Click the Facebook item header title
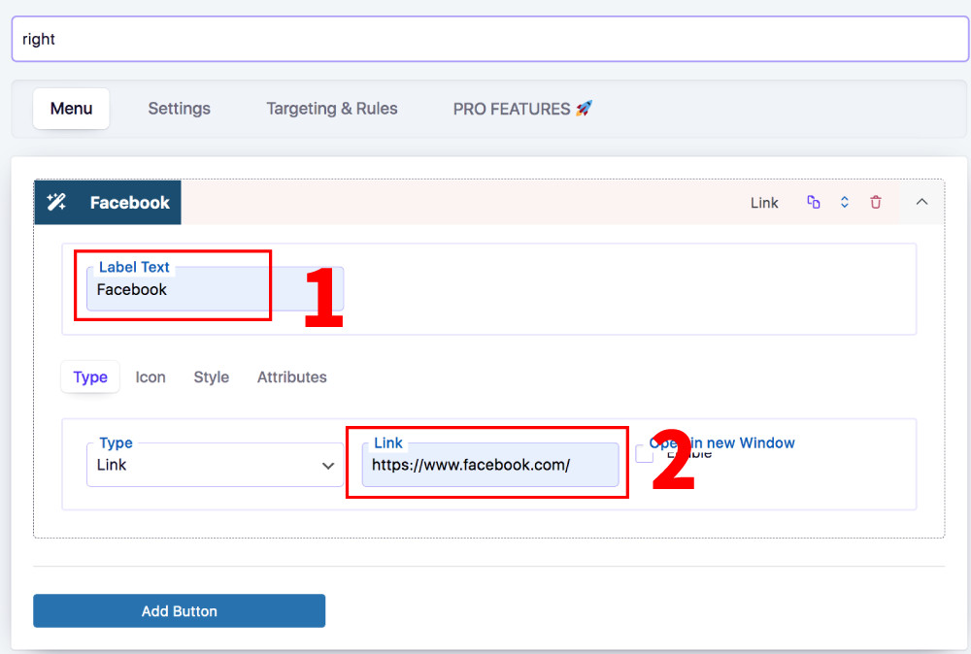 (x=129, y=203)
